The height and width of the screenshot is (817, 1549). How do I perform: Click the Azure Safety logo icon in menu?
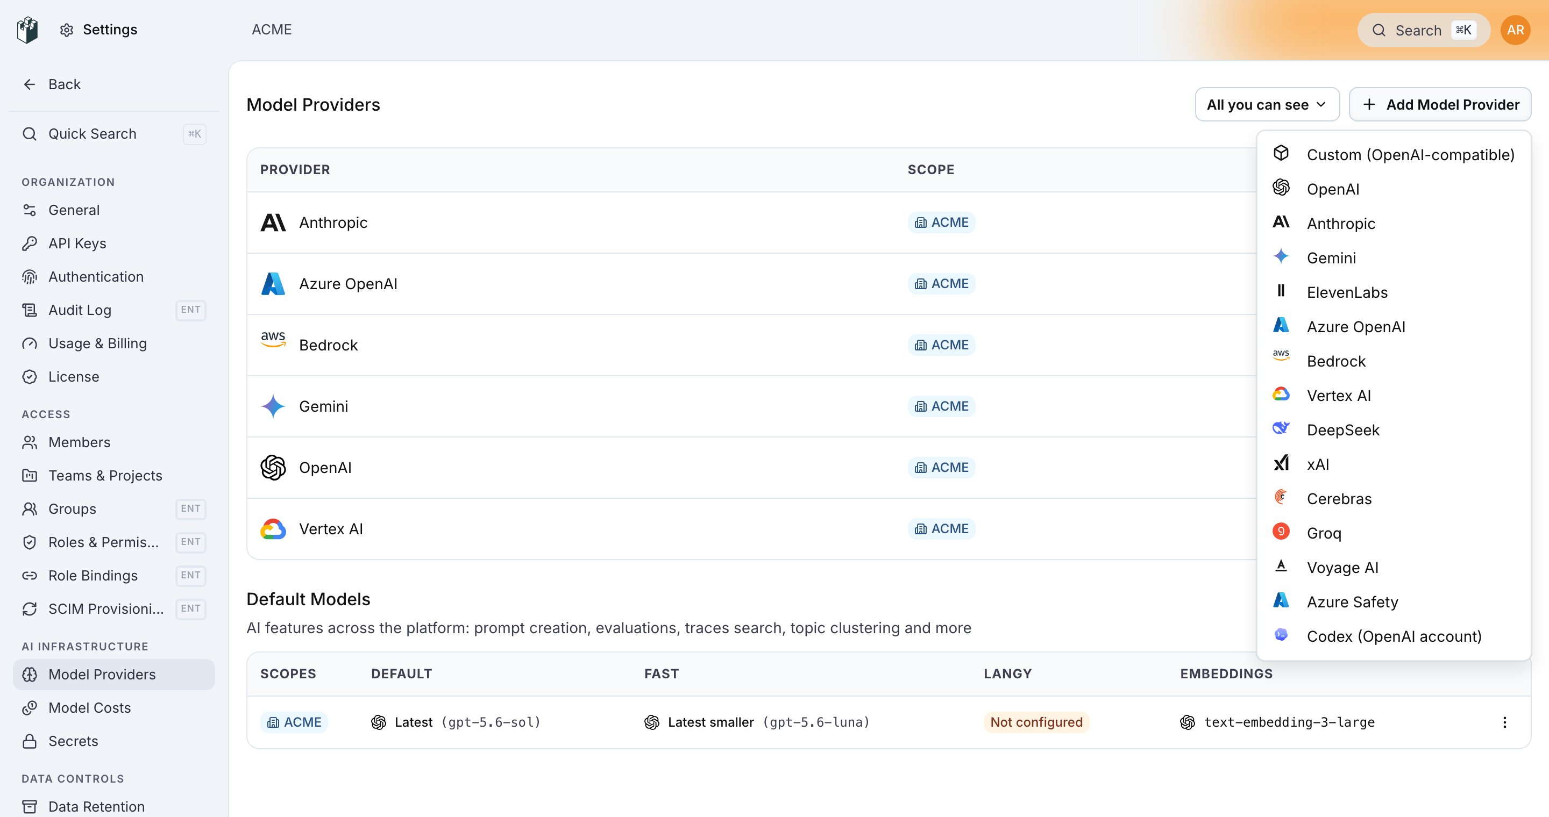(1281, 600)
